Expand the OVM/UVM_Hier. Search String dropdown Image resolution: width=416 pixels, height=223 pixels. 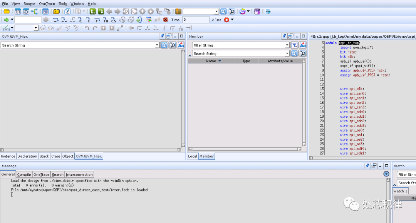click(157, 45)
